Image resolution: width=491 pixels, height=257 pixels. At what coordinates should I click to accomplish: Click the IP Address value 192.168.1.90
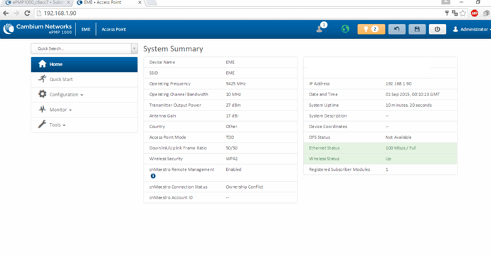click(x=398, y=84)
